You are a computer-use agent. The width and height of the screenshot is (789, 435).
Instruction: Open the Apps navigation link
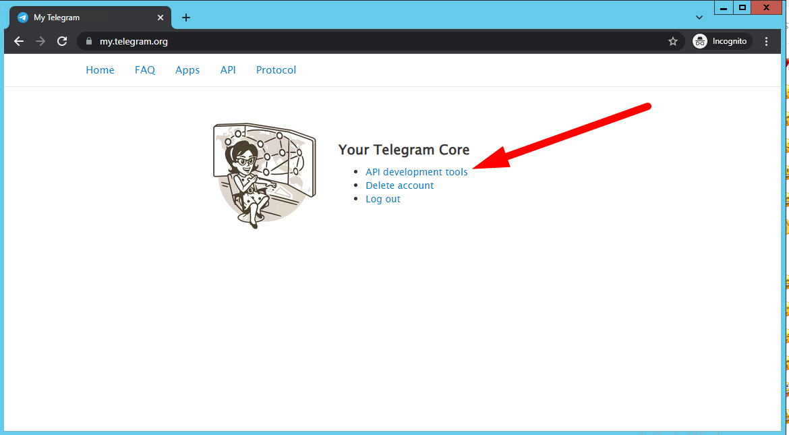(187, 70)
